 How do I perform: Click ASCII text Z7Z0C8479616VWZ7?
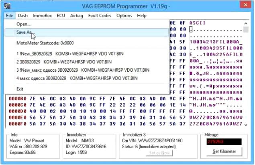click(216, 124)
